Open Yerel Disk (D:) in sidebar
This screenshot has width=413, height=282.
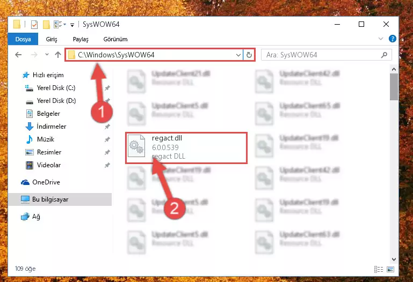[56, 101]
